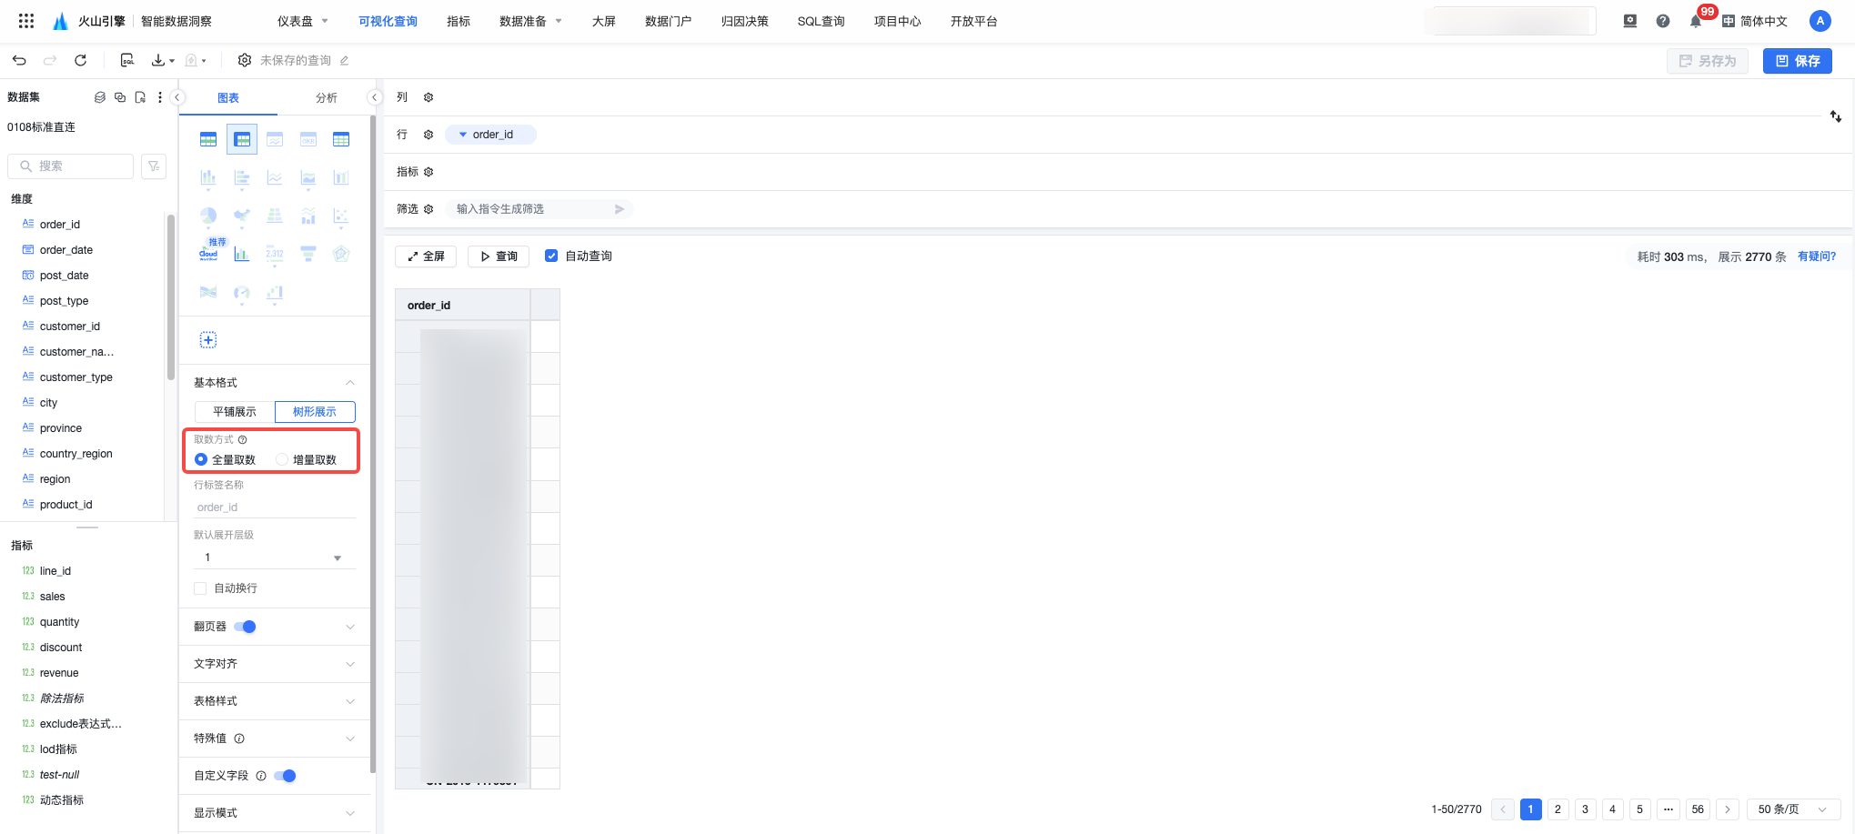Open the 数据准备 menu
The image size is (1855, 834).
coord(531,21)
